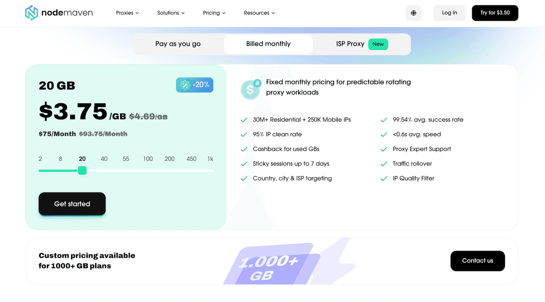Open the Pricing dropdown
Screen dimensions: 545x302
214,13
